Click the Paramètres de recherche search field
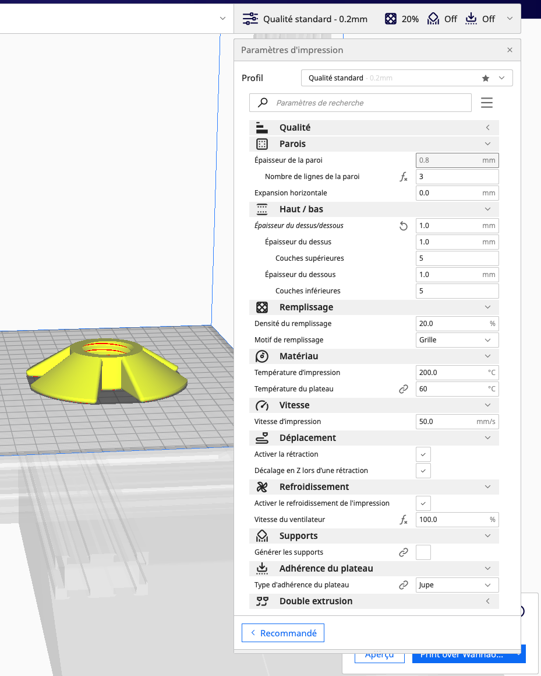Image resolution: width=541 pixels, height=676 pixels. click(360, 103)
